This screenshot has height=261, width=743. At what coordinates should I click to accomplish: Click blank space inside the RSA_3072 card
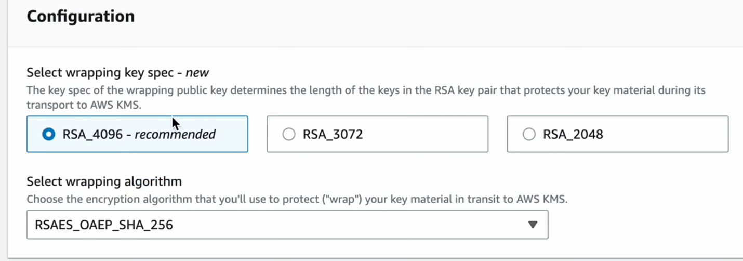tap(426, 134)
